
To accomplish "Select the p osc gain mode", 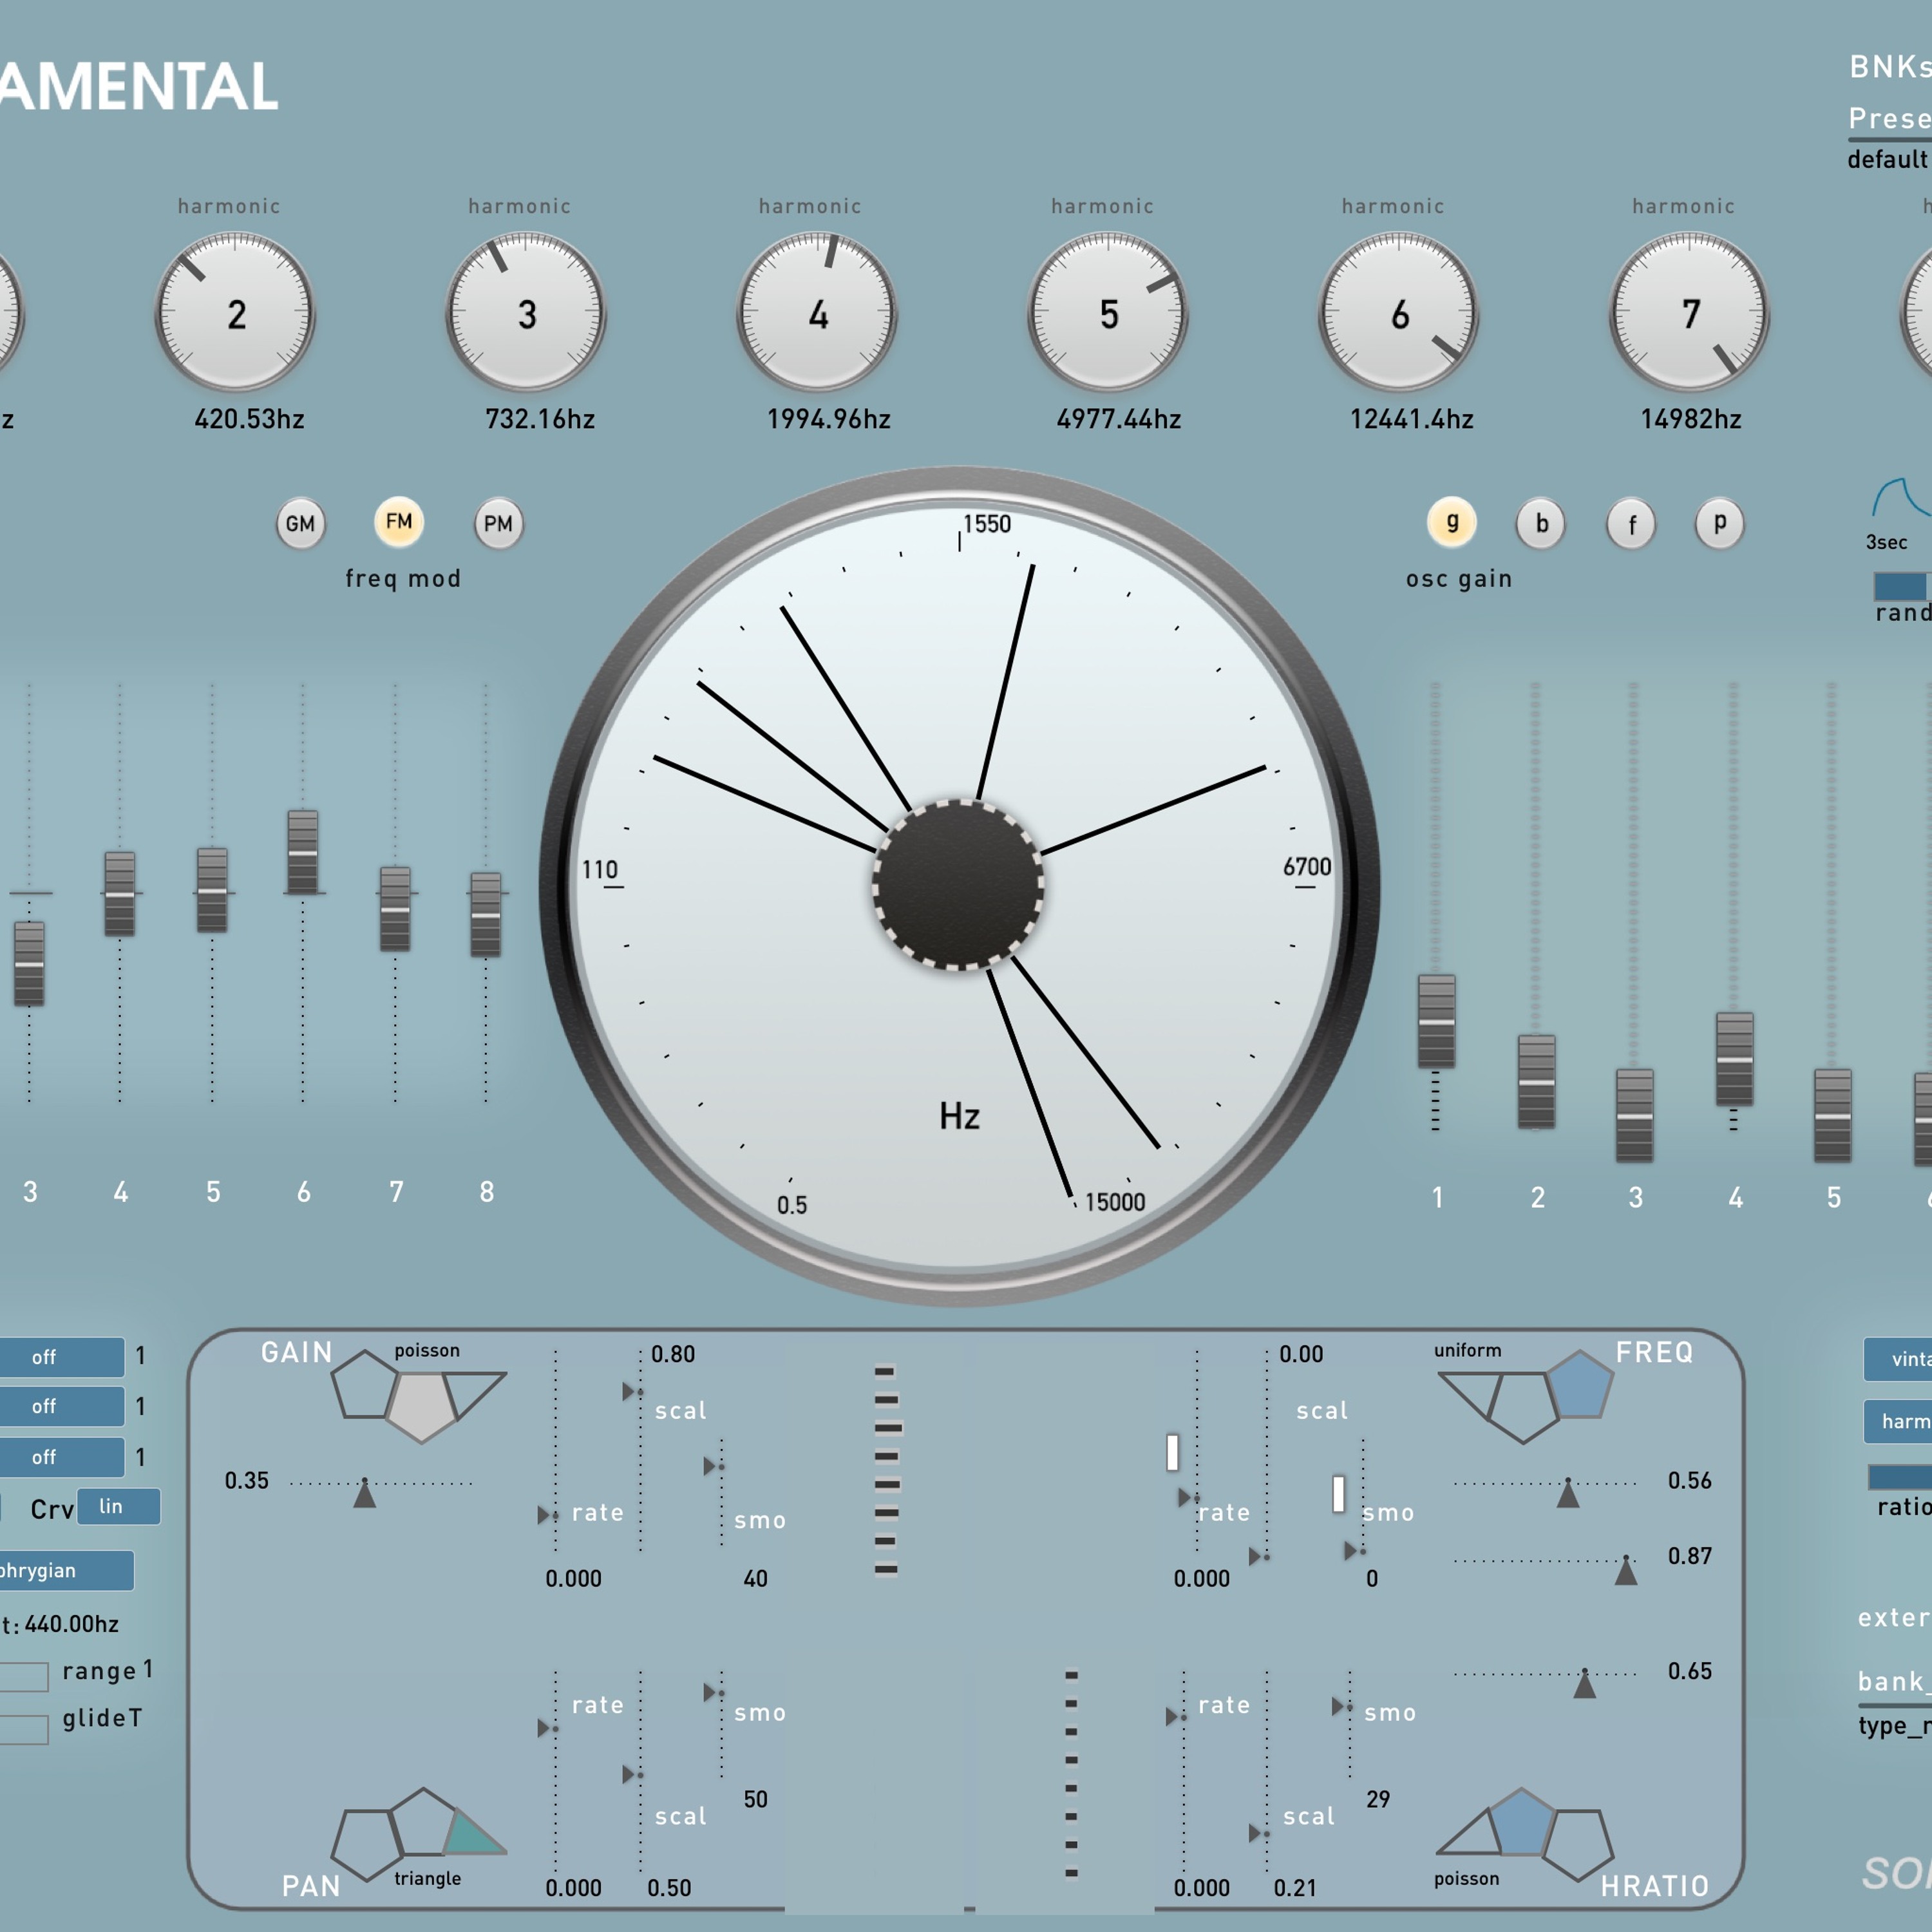I will pyautogui.click(x=1720, y=524).
